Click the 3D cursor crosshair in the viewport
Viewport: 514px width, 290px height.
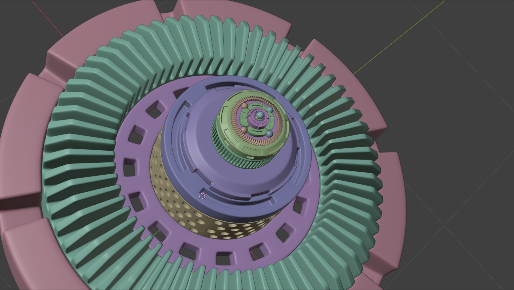pos(202,196)
